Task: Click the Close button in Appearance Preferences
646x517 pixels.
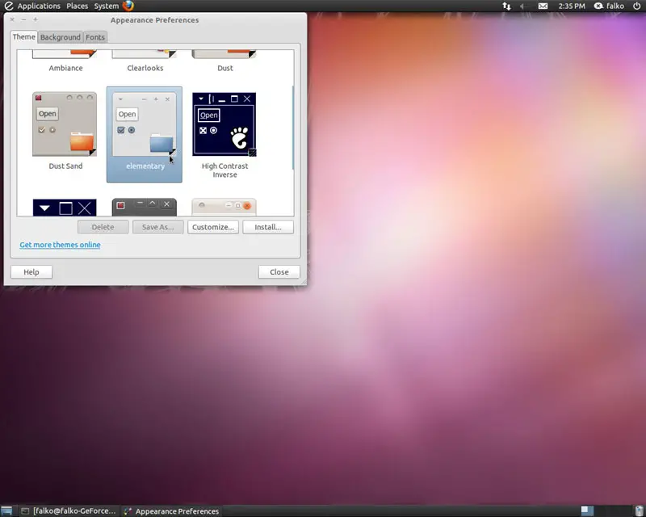Action: click(x=279, y=272)
